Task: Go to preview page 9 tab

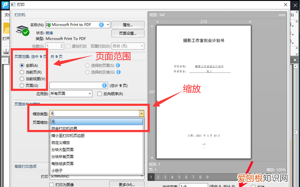Action: [x=207, y=177]
